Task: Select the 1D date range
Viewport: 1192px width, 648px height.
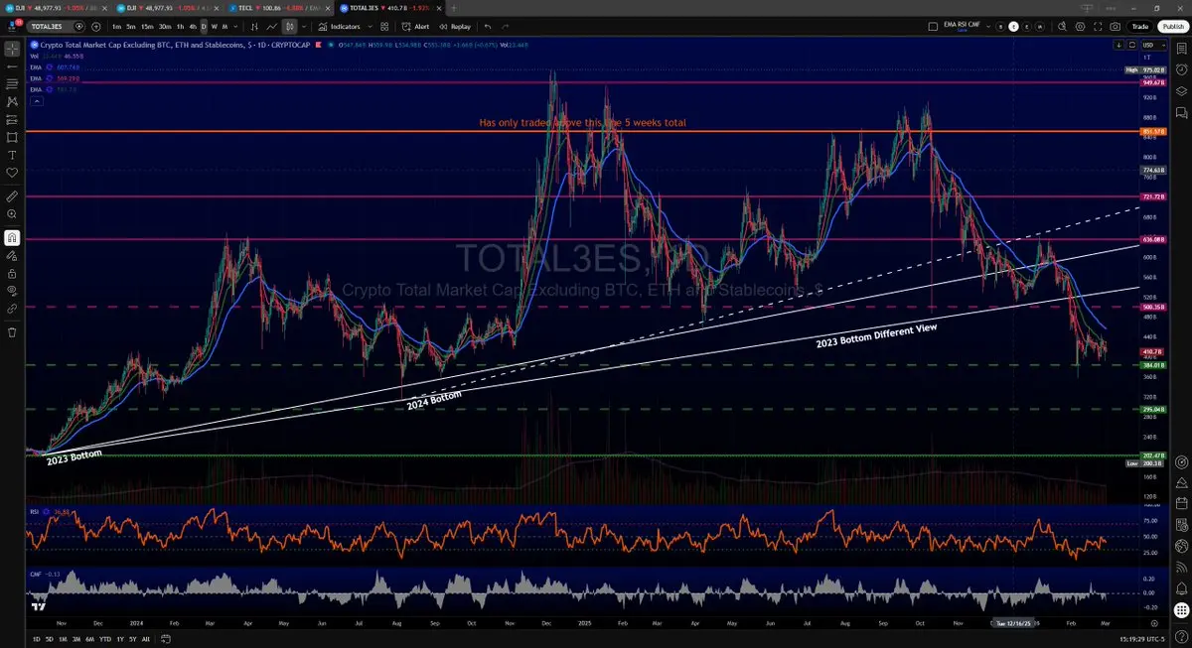Action: (37, 639)
